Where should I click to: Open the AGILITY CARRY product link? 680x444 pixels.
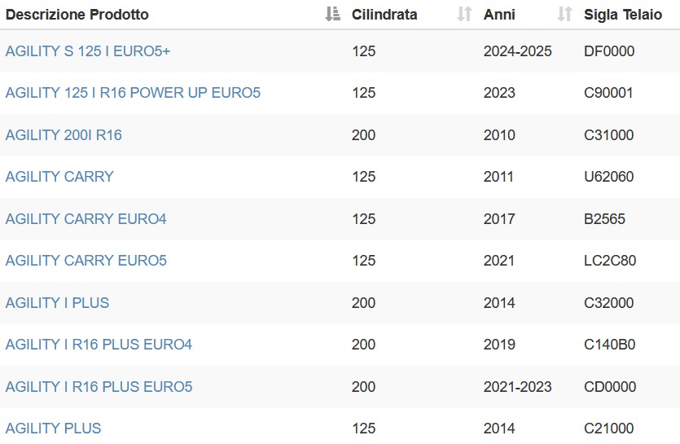coord(59,177)
